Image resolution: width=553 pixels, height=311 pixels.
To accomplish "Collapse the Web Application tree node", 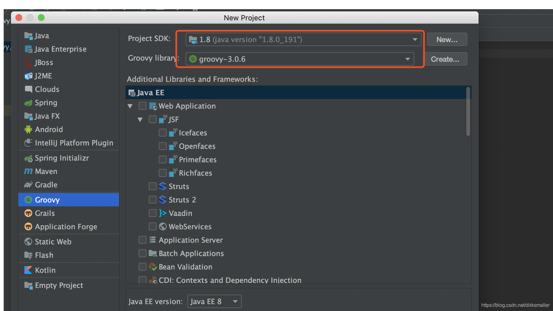I will [x=130, y=106].
